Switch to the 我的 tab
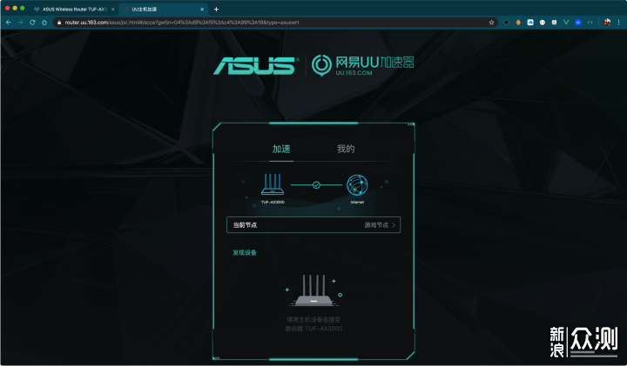 [346, 149]
